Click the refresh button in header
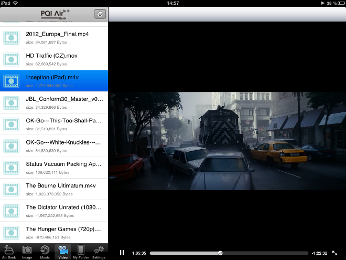 (x=100, y=14)
